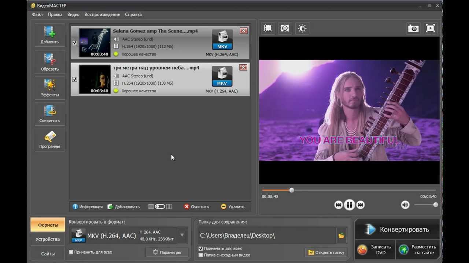
Task: Click Записать DVD button
Action: click(376, 250)
